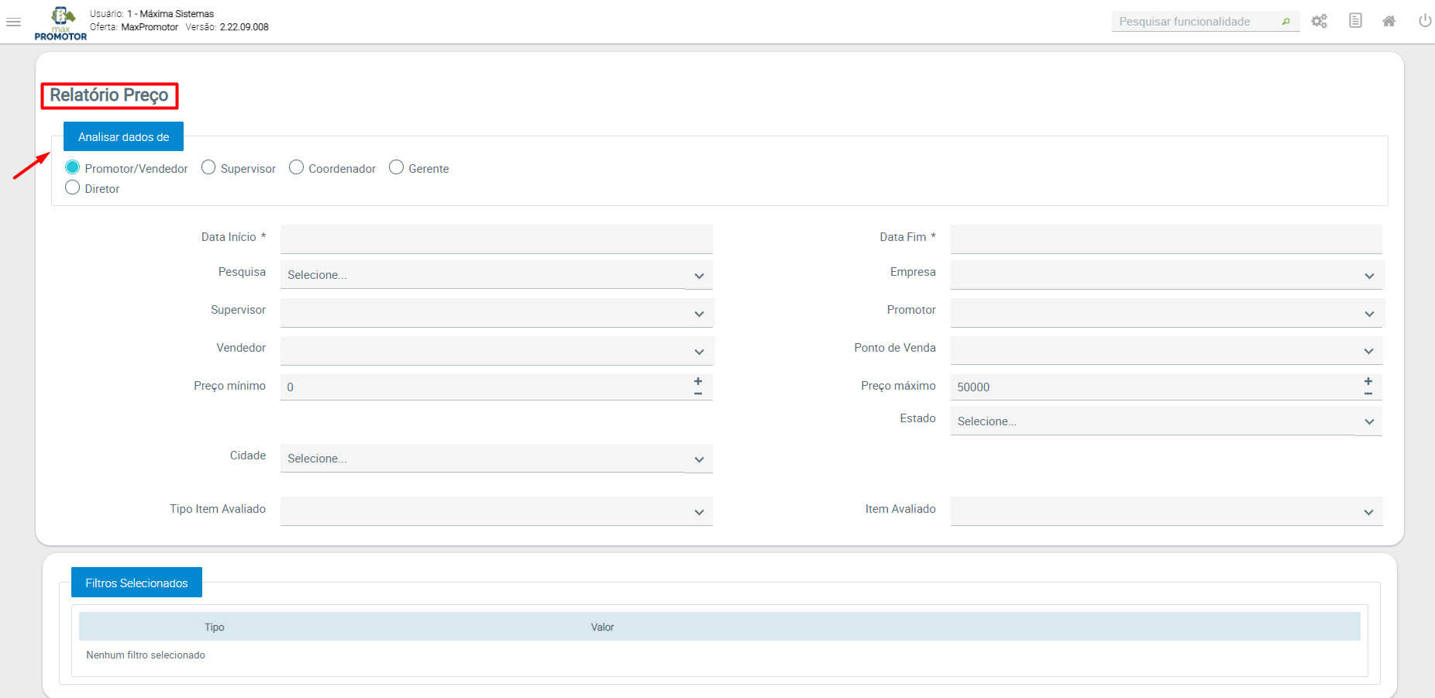Click the Data Início field
Image resolution: width=1435 pixels, height=698 pixels.
tap(497, 239)
